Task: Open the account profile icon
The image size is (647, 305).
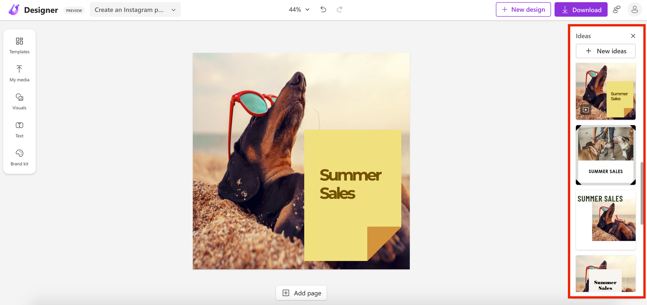Action: [x=635, y=9]
